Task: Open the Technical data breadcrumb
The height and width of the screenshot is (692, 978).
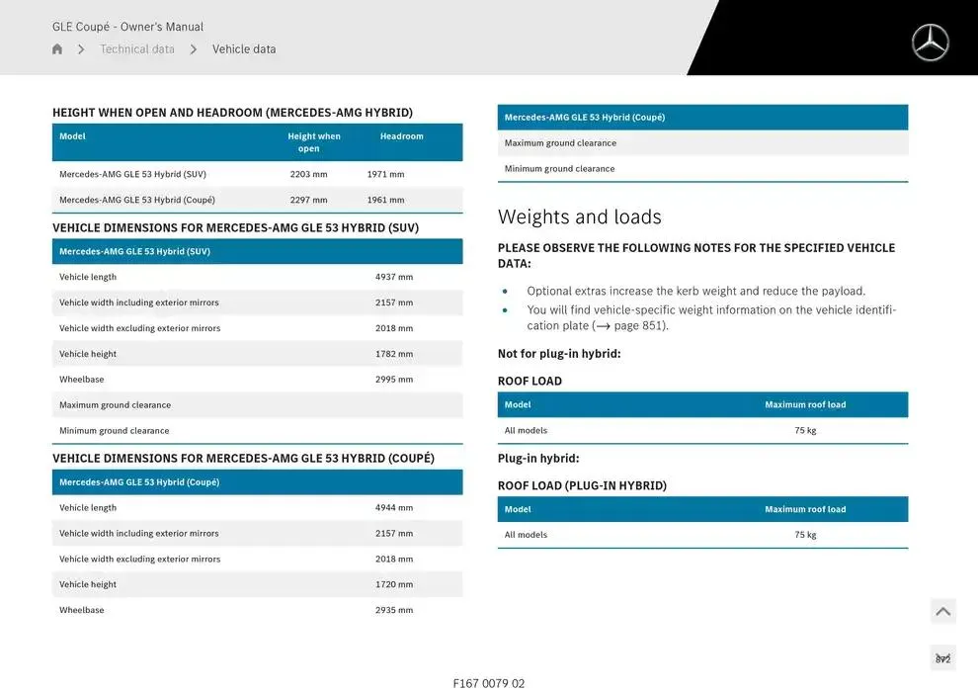Action: click(x=137, y=49)
